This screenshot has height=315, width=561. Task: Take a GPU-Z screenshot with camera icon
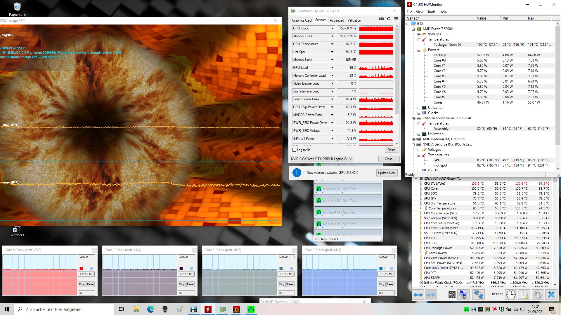pos(381,19)
